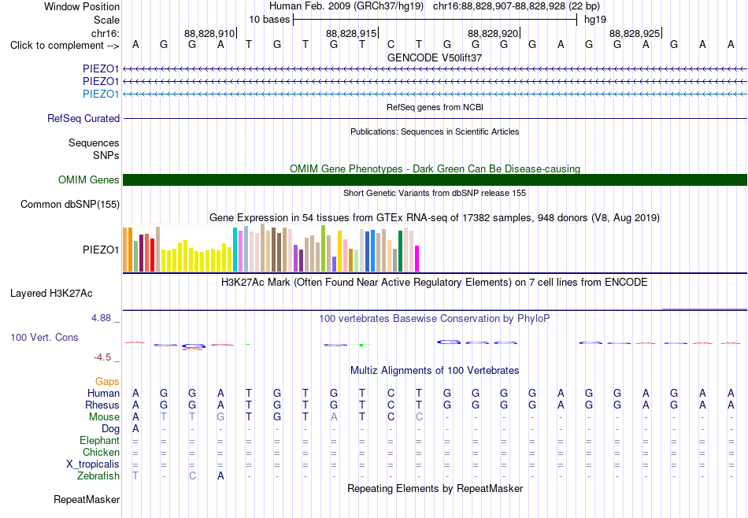Click the 100 Vert. Cons track label

pyautogui.click(x=44, y=337)
